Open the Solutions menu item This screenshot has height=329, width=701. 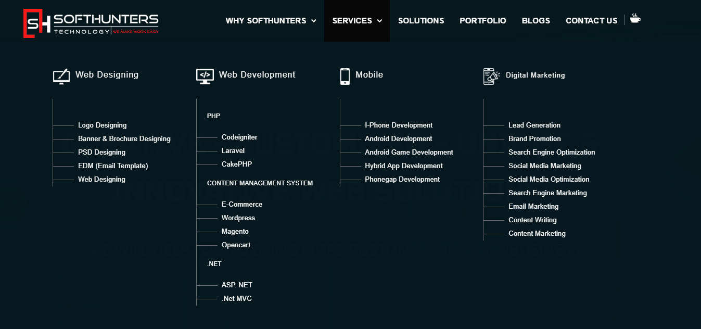(421, 21)
